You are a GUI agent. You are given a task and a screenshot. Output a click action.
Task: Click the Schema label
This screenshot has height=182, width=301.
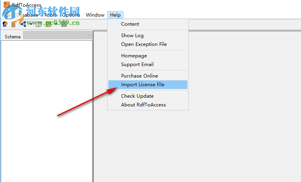point(12,37)
